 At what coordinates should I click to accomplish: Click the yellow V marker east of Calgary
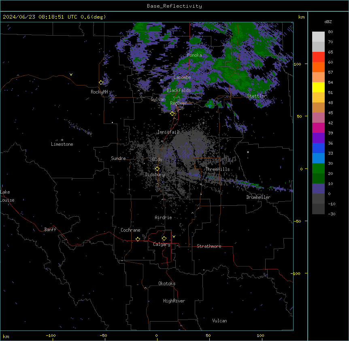tap(174, 237)
